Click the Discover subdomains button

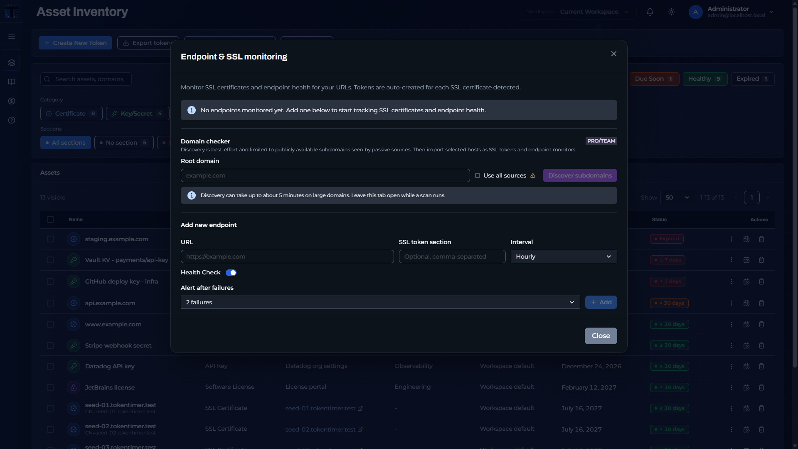580,175
